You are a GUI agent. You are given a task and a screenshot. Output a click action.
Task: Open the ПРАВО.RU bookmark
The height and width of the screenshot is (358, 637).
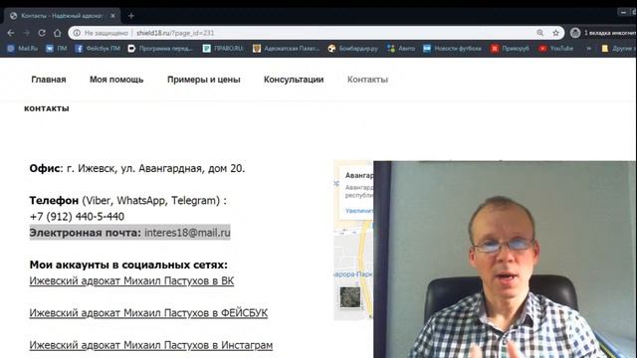point(223,49)
